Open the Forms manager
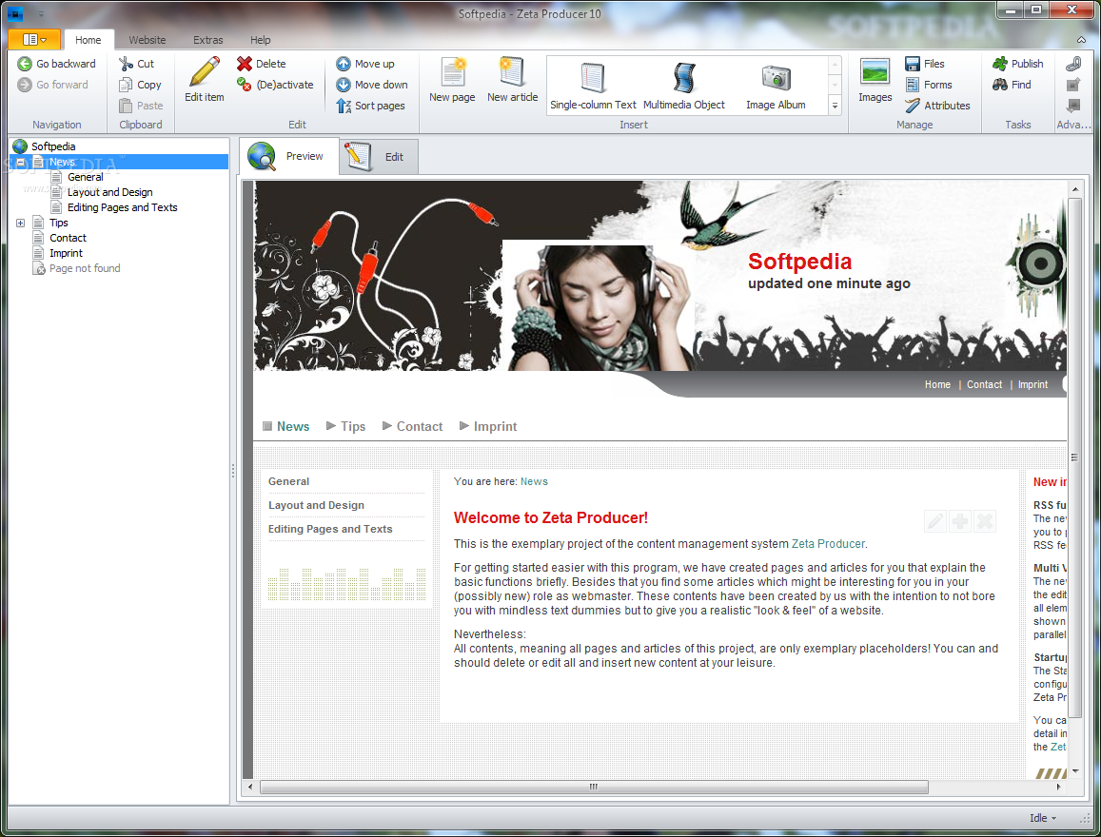 coord(928,85)
